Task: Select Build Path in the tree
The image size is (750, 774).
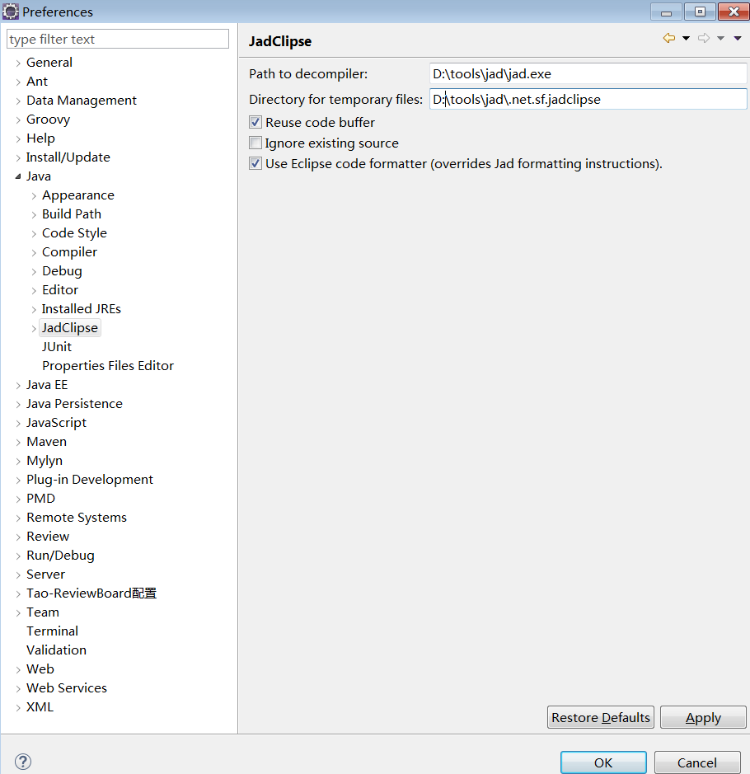Action: point(72,213)
